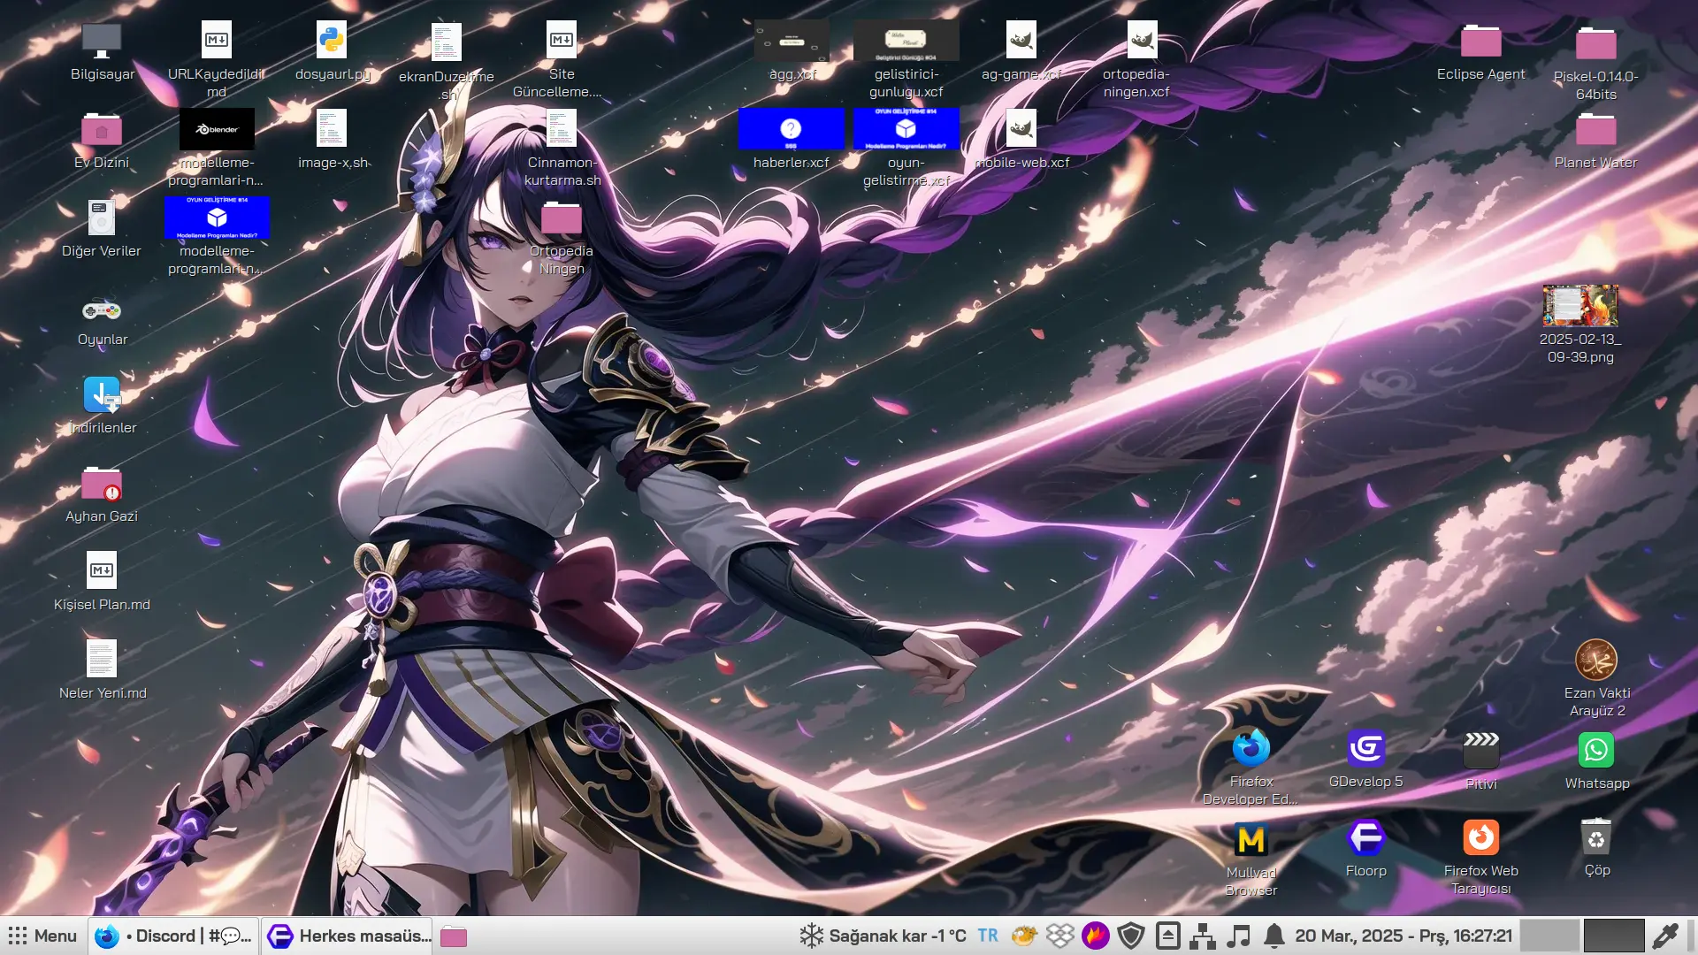The width and height of the screenshot is (1698, 955).
Task: Click the purple flame tray icon
Action: pos(1096,936)
